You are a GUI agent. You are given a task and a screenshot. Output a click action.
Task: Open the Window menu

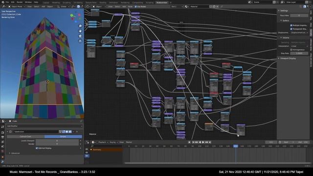click(x=28, y=2)
